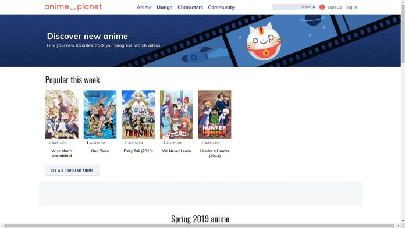Image resolution: width=405 pixels, height=228 pixels.
Task: Click the cat mascot banner image
Action: pyautogui.click(x=263, y=41)
